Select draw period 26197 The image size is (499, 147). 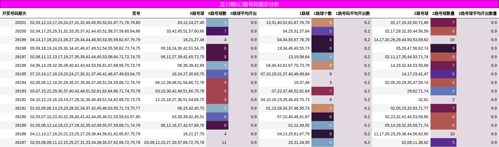21,57
